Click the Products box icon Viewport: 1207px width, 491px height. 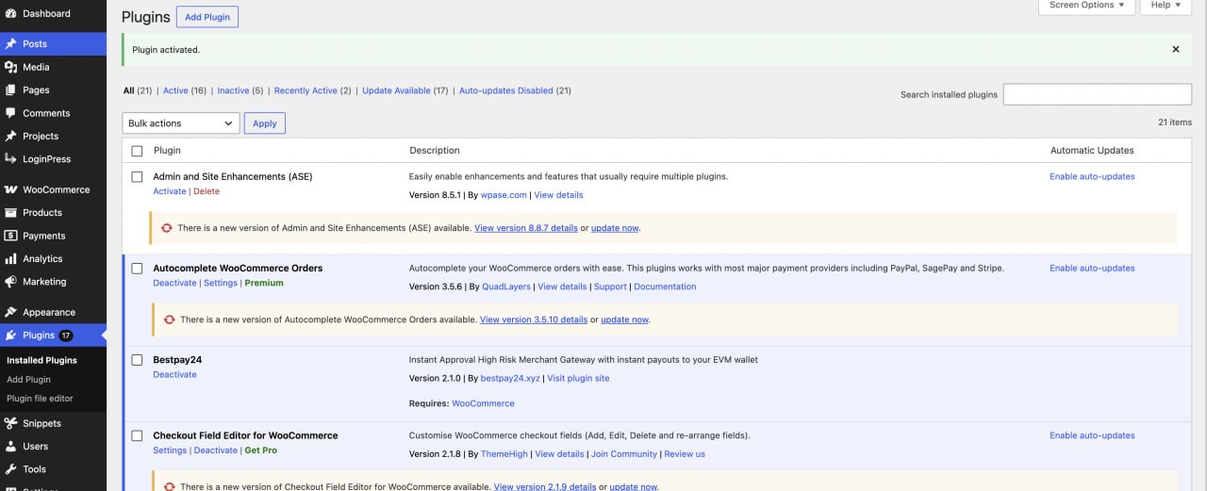coord(10,212)
